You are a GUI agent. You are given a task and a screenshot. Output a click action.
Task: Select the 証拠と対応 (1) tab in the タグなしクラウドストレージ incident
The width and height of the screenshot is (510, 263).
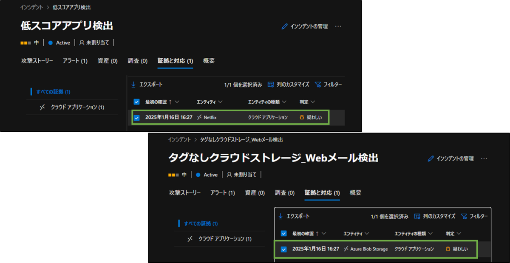pos(322,192)
